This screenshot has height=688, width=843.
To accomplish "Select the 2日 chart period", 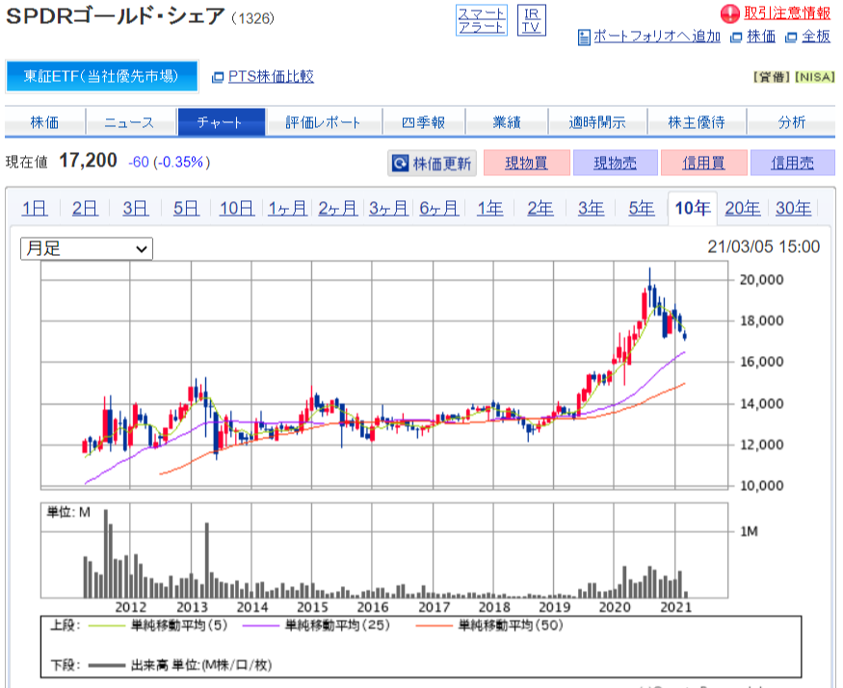I will coord(85,208).
